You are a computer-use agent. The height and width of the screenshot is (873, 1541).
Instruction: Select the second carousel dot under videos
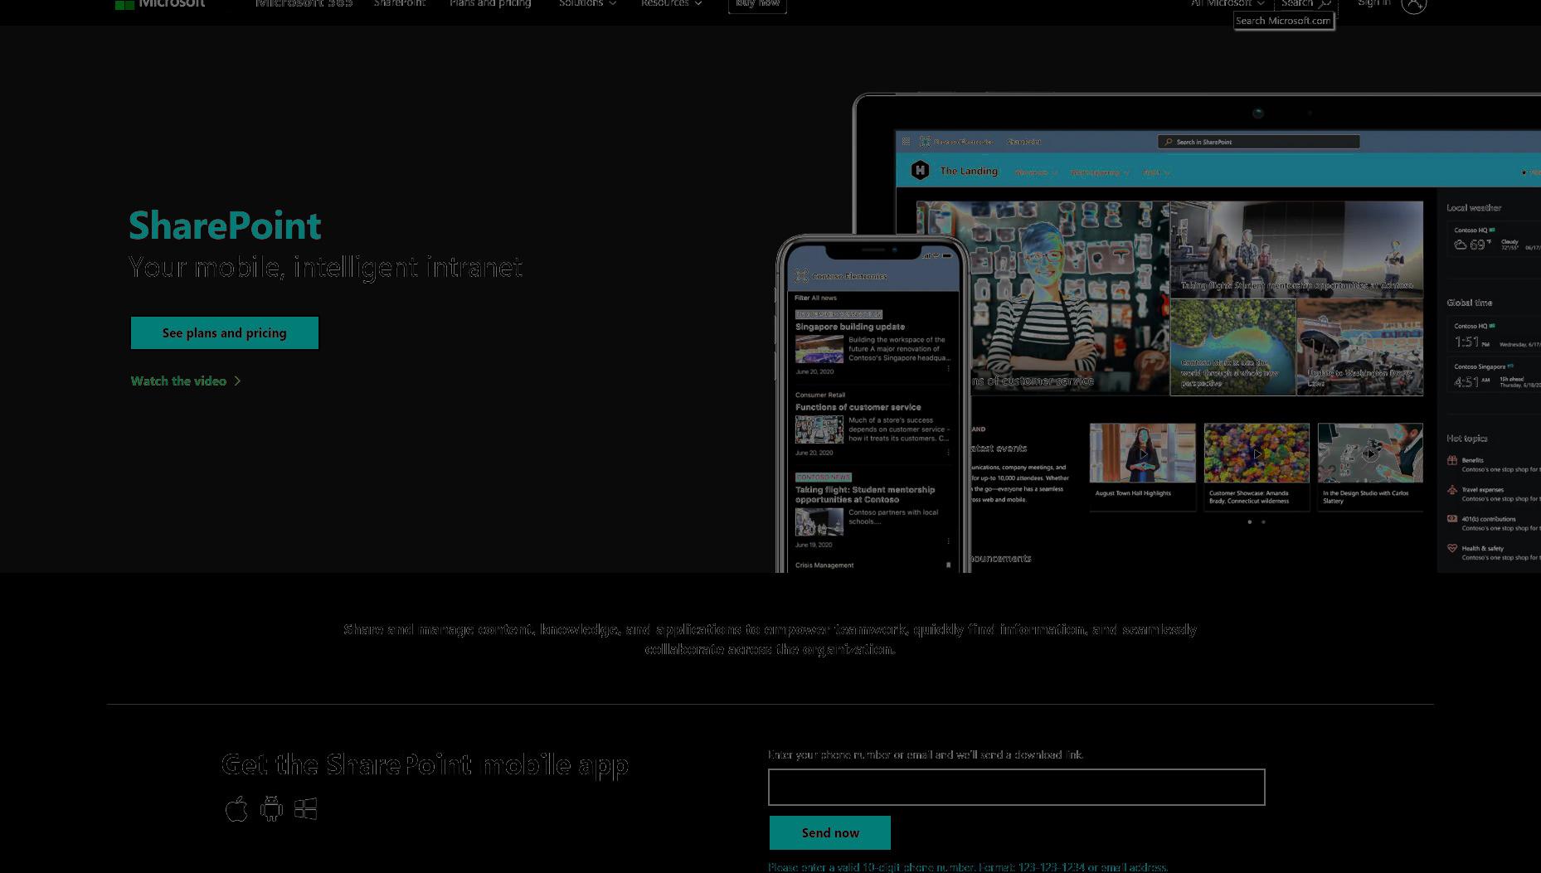point(1263,522)
